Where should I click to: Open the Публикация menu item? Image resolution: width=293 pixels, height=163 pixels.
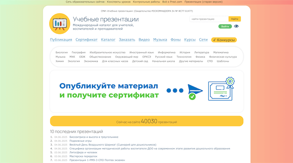coord(61,39)
